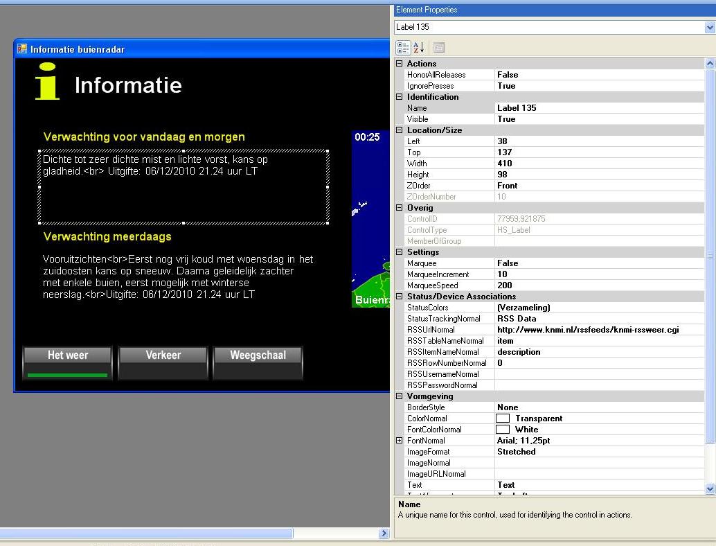The width and height of the screenshot is (716, 546).
Task: Click the MarqueeIncrement value 10
Action: pos(600,274)
